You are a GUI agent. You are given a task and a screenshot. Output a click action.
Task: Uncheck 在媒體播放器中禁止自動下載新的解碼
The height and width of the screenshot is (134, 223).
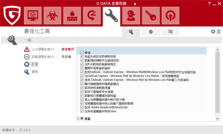82,103
